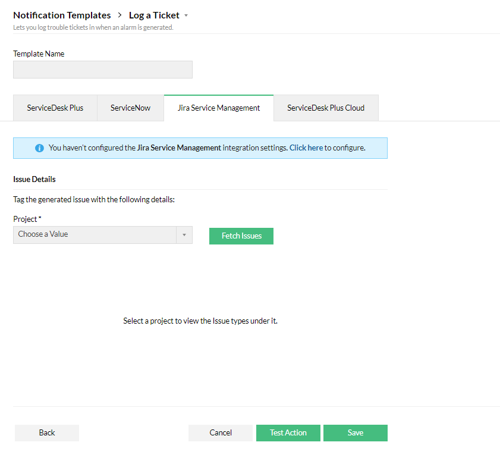Image resolution: width=500 pixels, height=461 pixels.
Task: Click 'Tag the generated issue with the following details' text
Action: point(94,200)
